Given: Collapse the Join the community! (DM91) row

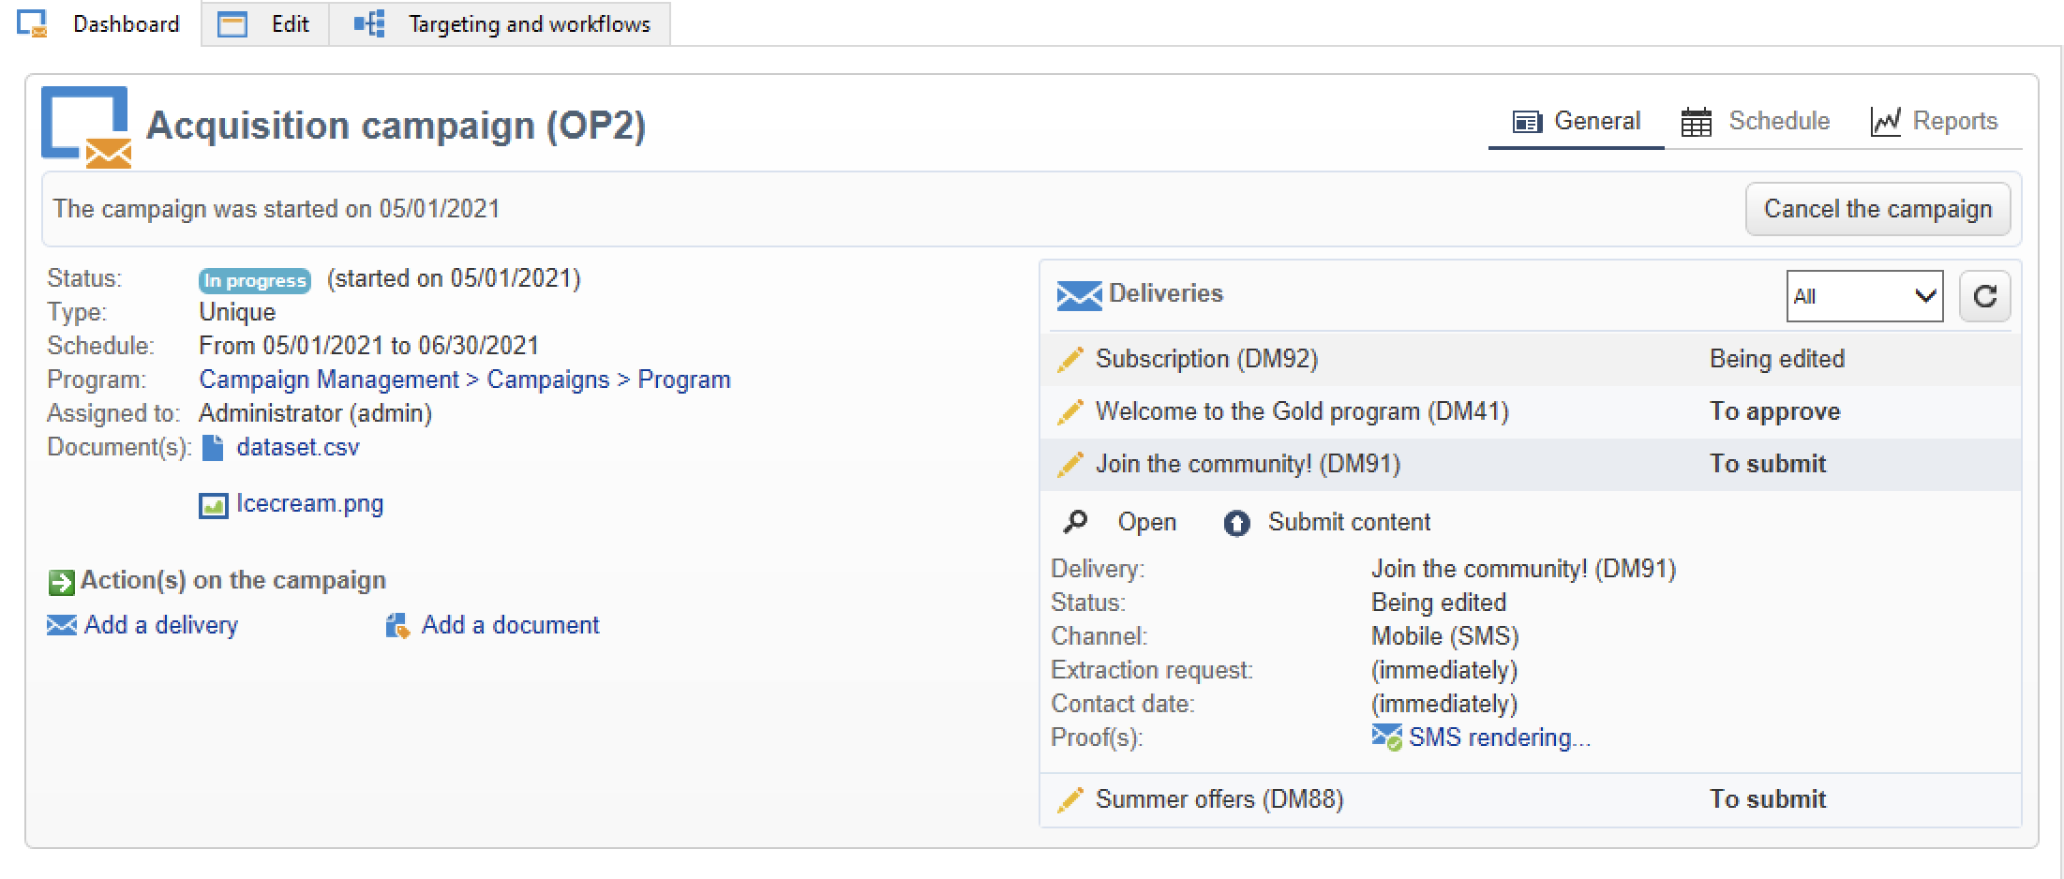Looking at the screenshot, I should pyautogui.click(x=1530, y=464).
